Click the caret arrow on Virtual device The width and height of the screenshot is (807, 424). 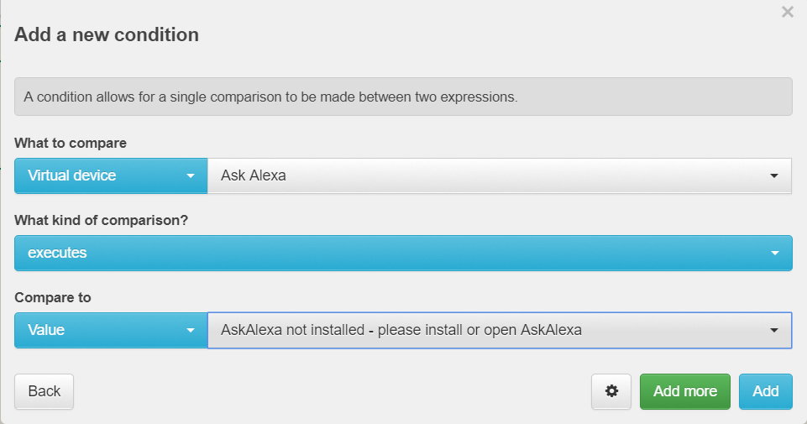[191, 175]
